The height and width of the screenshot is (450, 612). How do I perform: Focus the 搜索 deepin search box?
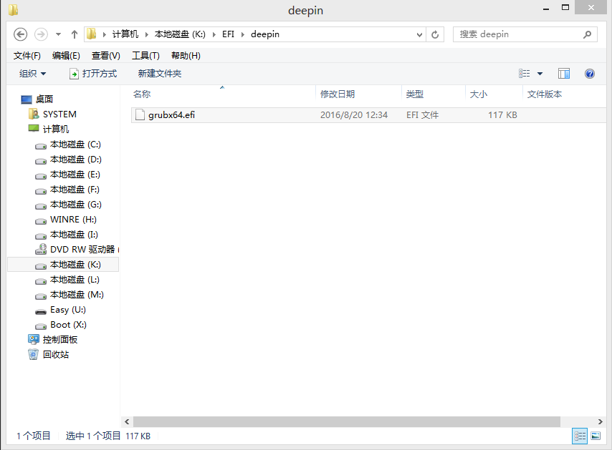525,34
